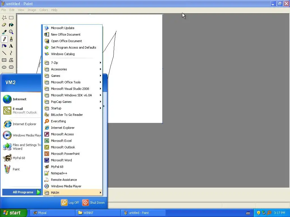Image resolution: width=290 pixels, height=217 pixels.
Task: Click the Everything search tray icon
Action: 269,213
